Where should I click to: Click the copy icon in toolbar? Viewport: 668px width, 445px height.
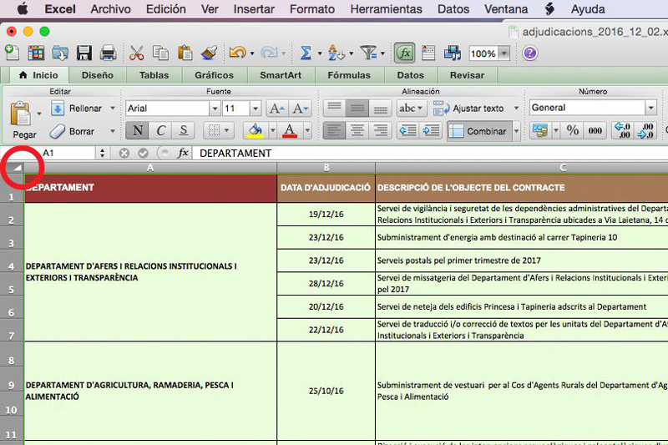click(x=160, y=53)
